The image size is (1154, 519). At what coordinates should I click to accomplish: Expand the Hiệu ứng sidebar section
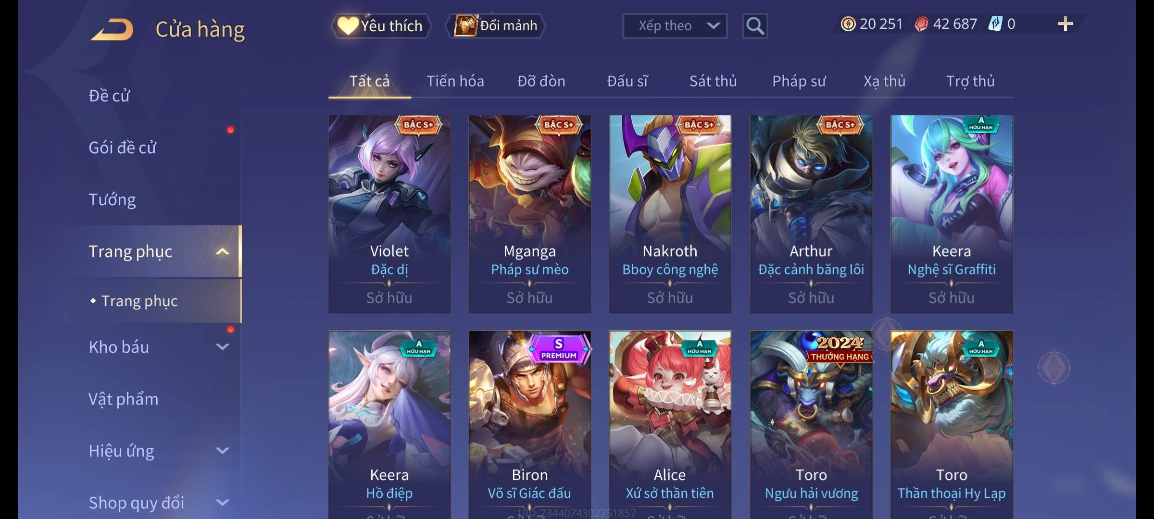pyautogui.click(x=222, y=451)
